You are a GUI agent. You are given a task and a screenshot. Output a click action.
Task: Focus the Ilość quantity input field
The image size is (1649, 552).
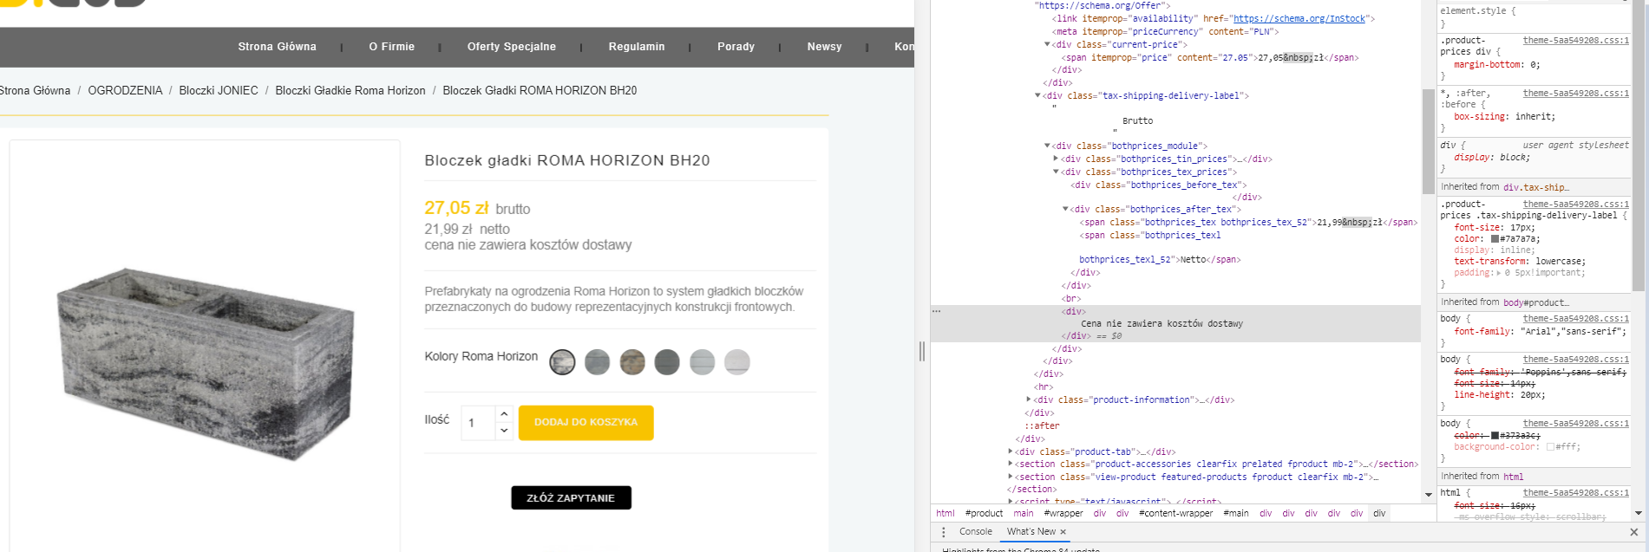coord(478,423)
